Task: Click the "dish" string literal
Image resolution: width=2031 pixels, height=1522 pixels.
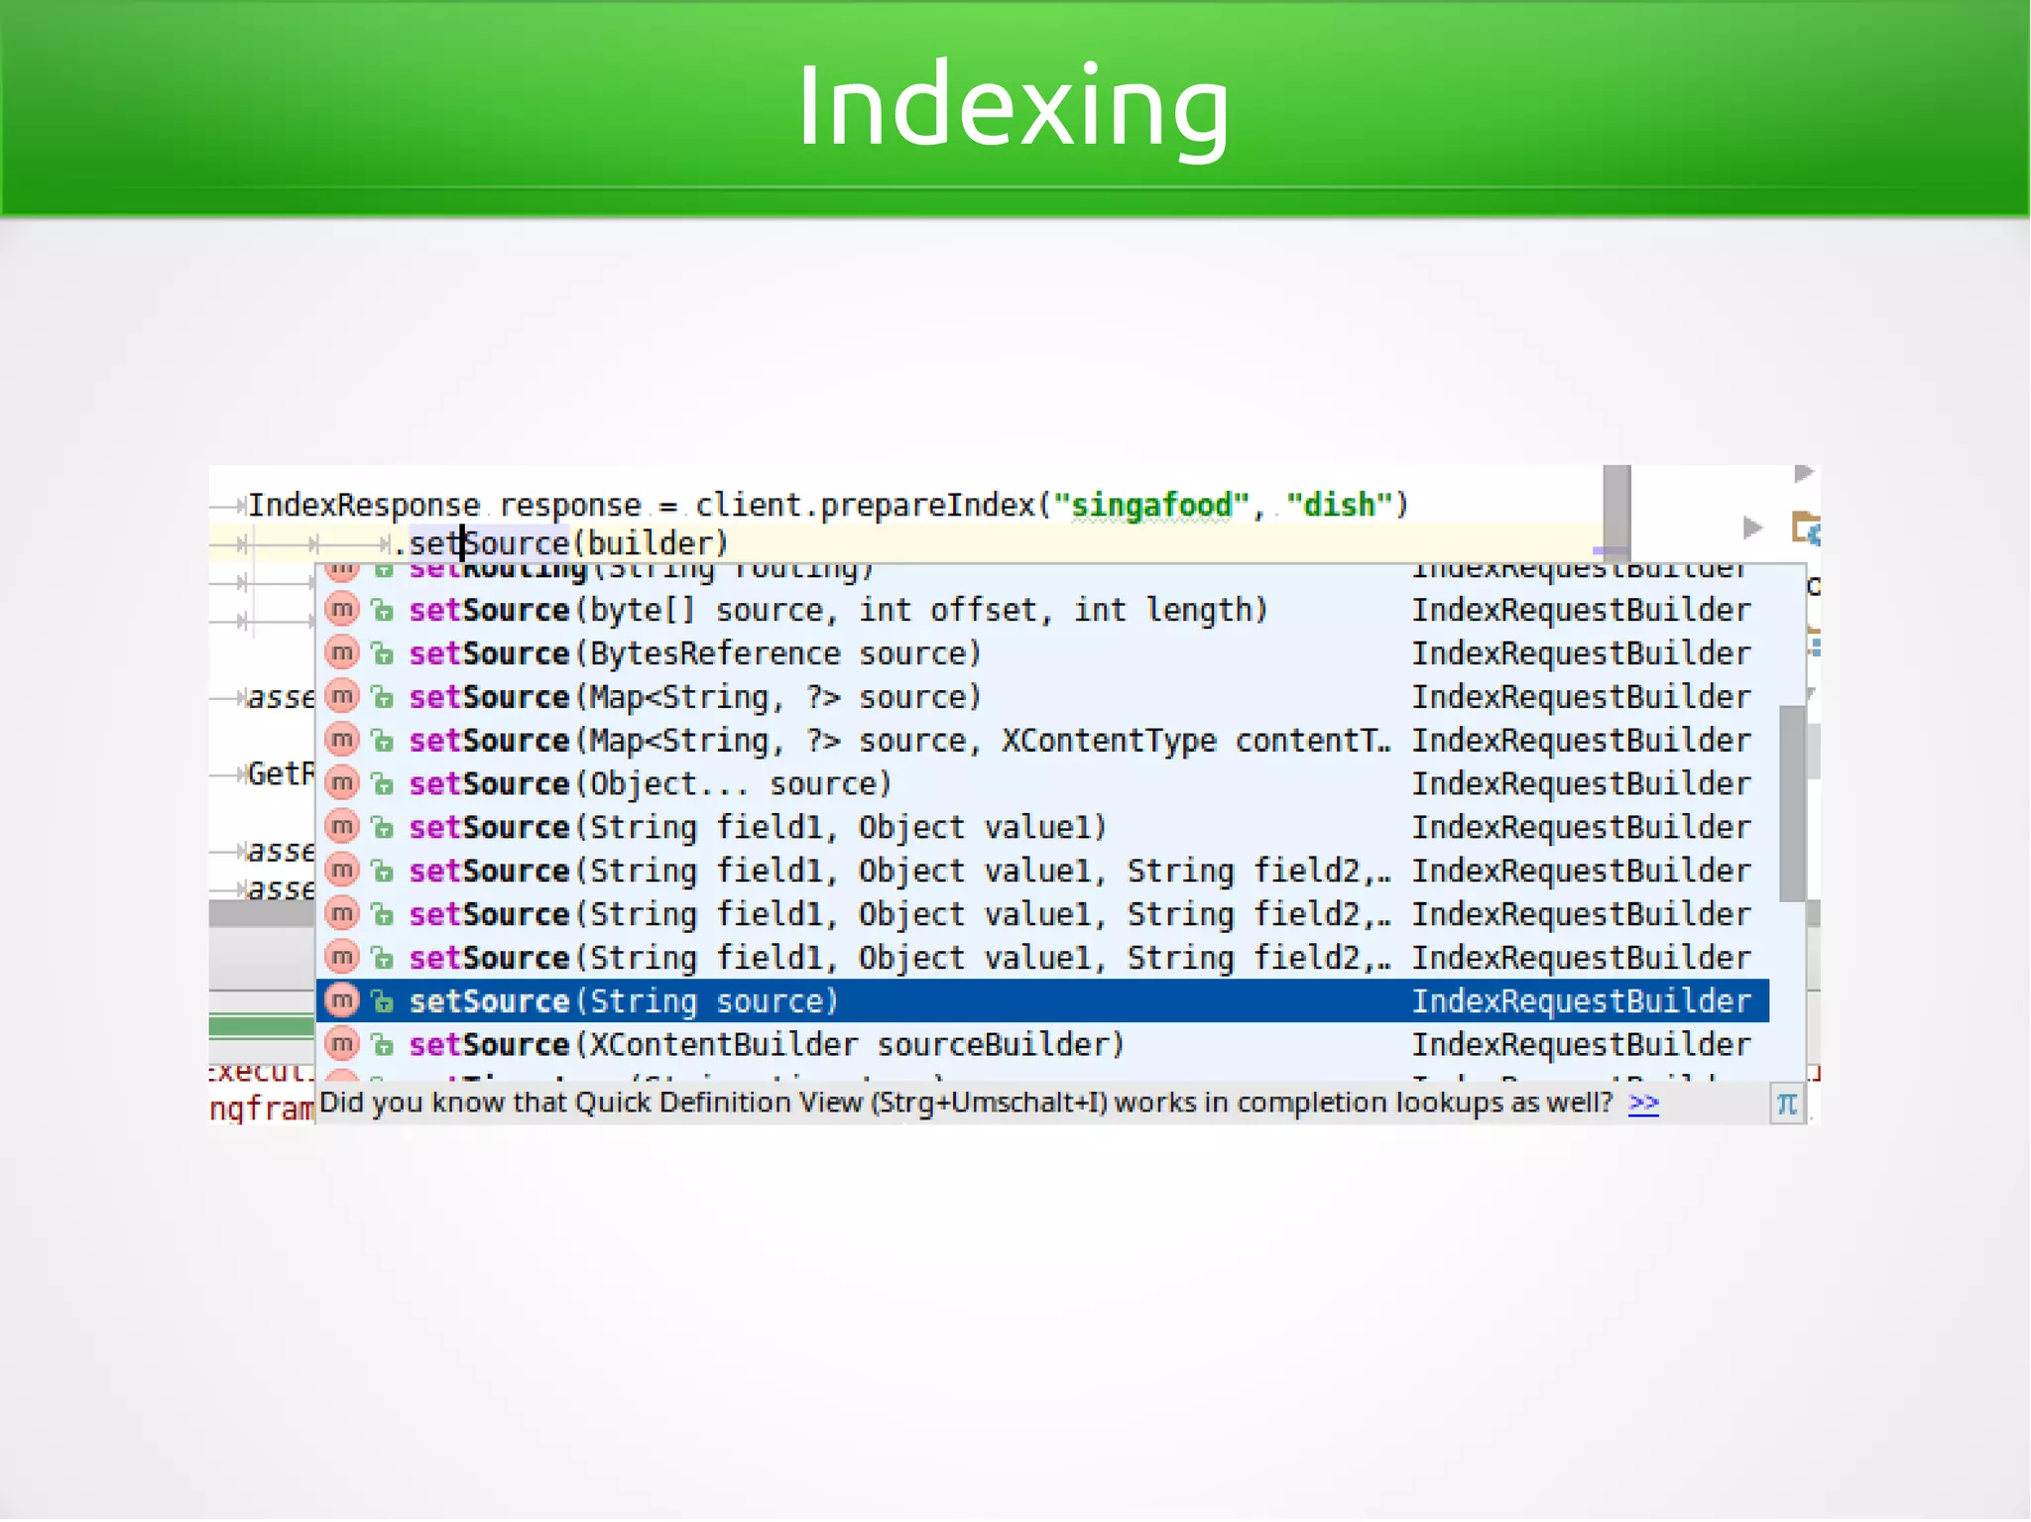Action: point(1340,506)
